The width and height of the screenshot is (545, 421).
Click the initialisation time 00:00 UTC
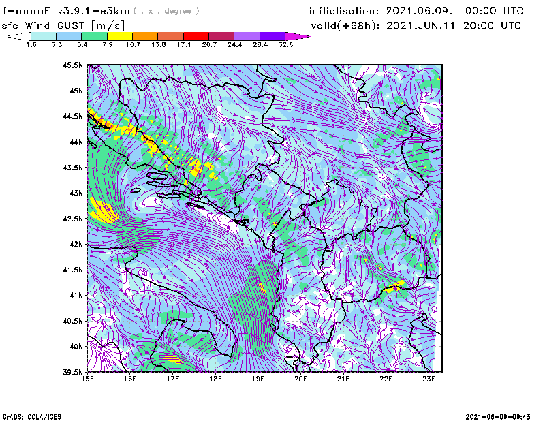pos(495,11)
